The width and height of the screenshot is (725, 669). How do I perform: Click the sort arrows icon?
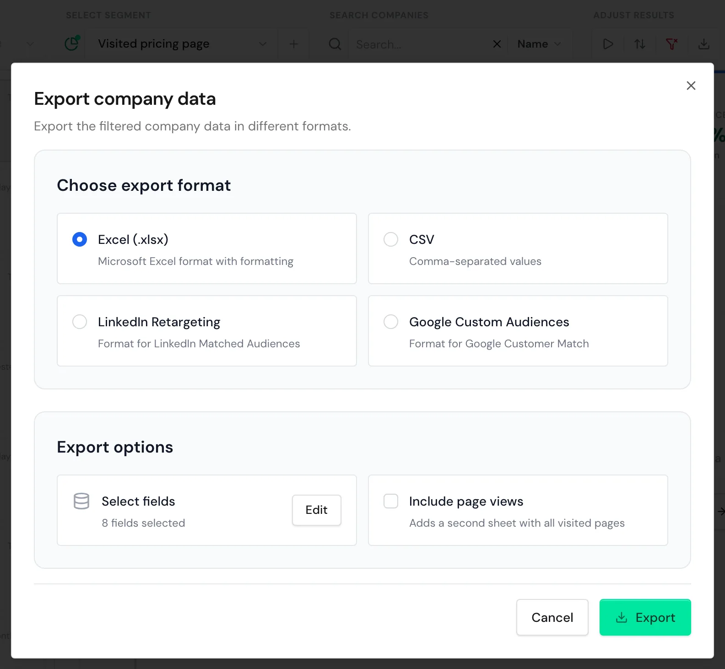tap(640, 44)
